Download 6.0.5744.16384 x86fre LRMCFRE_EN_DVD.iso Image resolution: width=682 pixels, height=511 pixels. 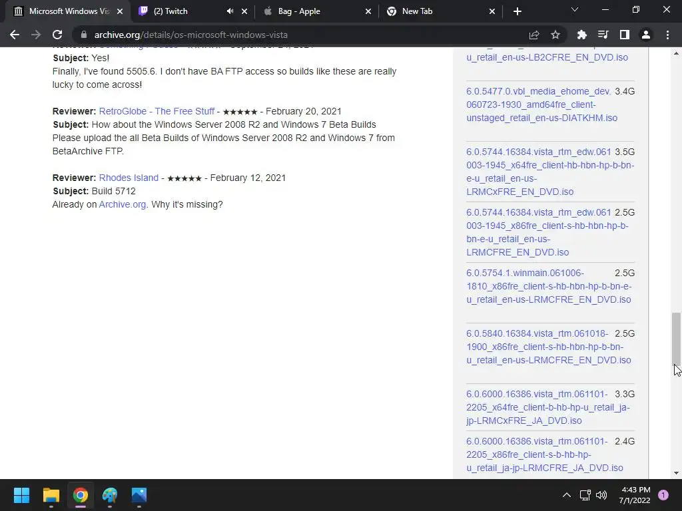tap(547, 232)
